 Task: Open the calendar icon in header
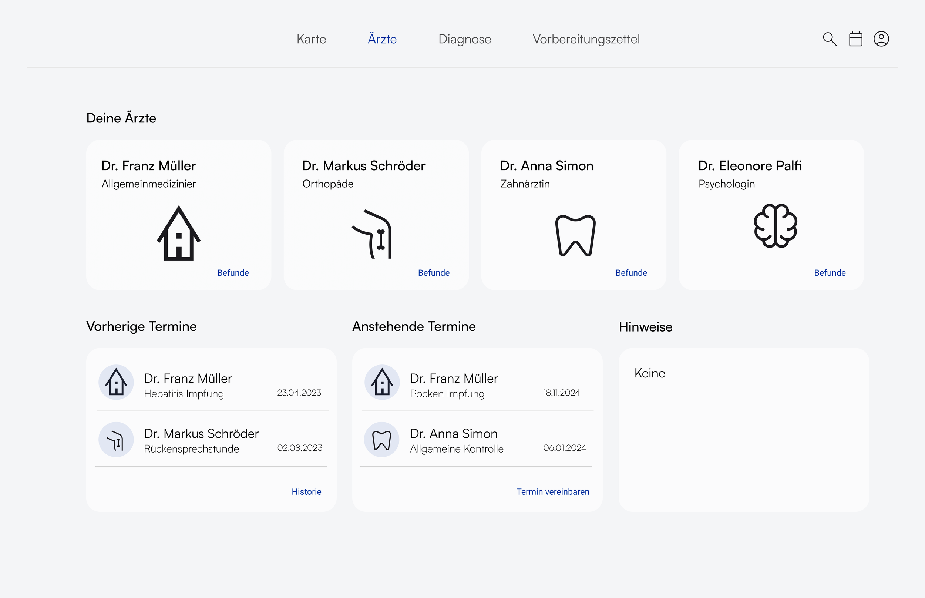click(855, 39)
